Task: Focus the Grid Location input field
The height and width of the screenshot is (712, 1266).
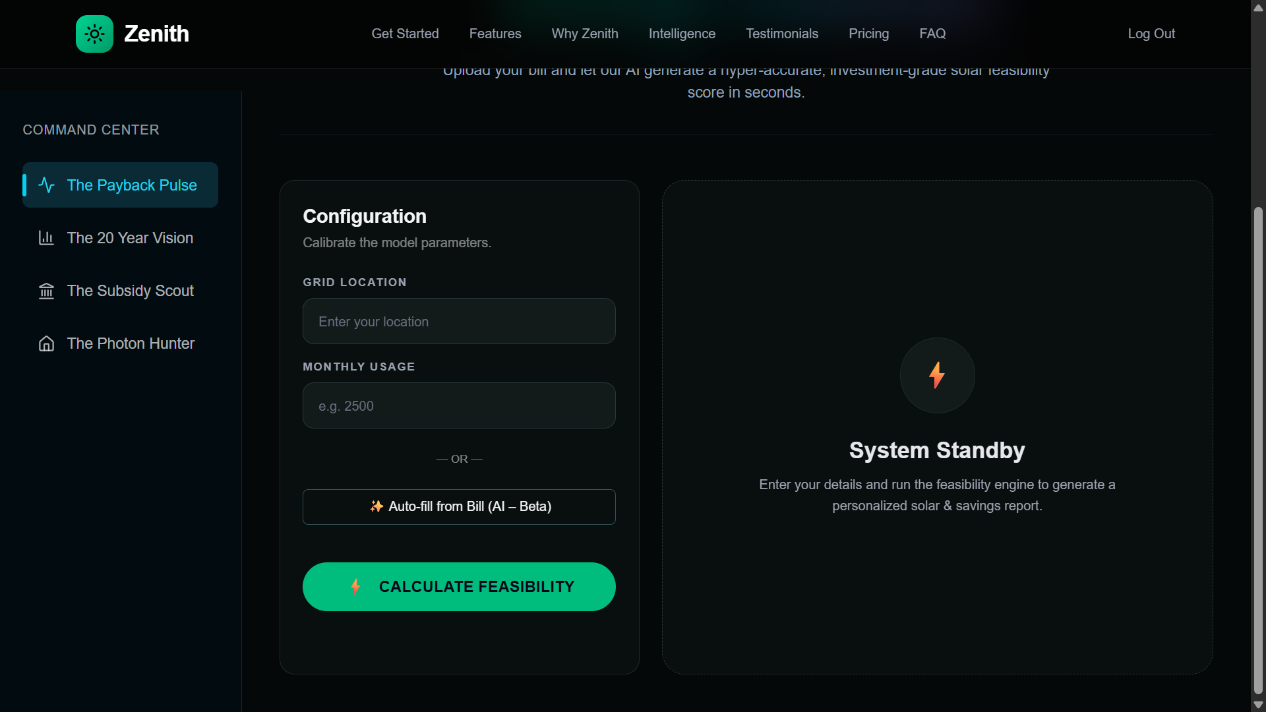Action: point(459,321)
